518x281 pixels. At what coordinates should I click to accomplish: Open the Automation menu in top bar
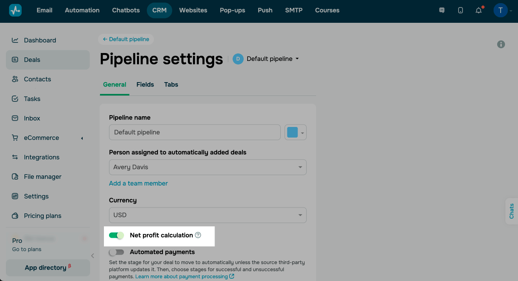click(82, 10)
